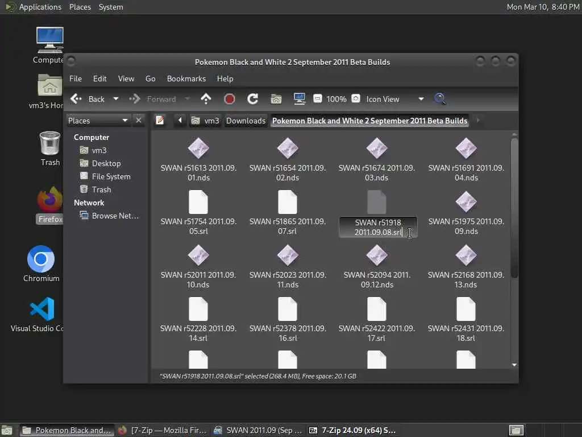Switch to SWAN 2011.09 taskbar window

[259, 430]
